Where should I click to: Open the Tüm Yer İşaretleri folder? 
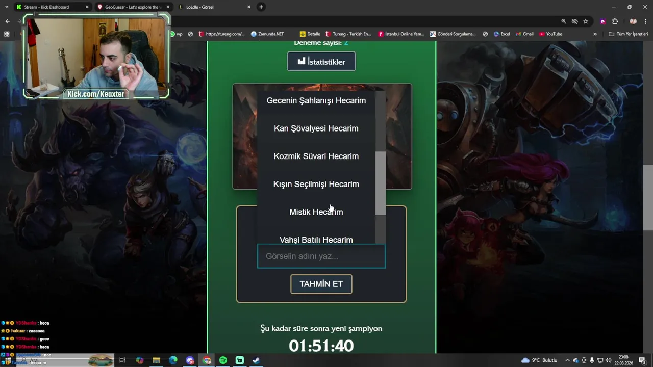click(629, 34)
